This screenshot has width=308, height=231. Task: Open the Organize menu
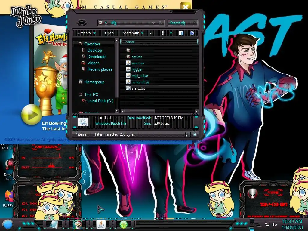click(87, 33)
